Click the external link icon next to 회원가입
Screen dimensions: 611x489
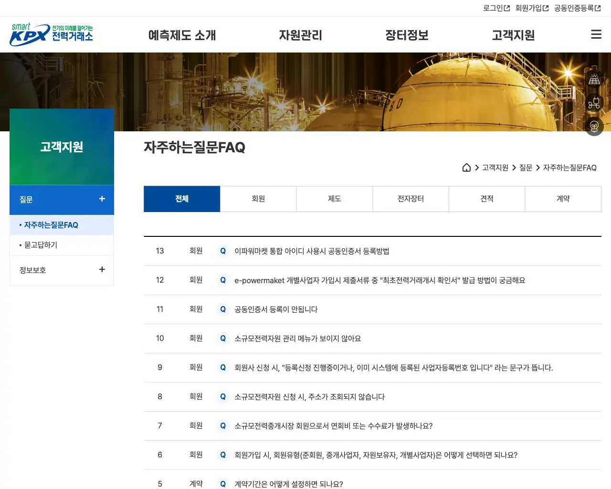pyautogui.click(x=546, y=8)
